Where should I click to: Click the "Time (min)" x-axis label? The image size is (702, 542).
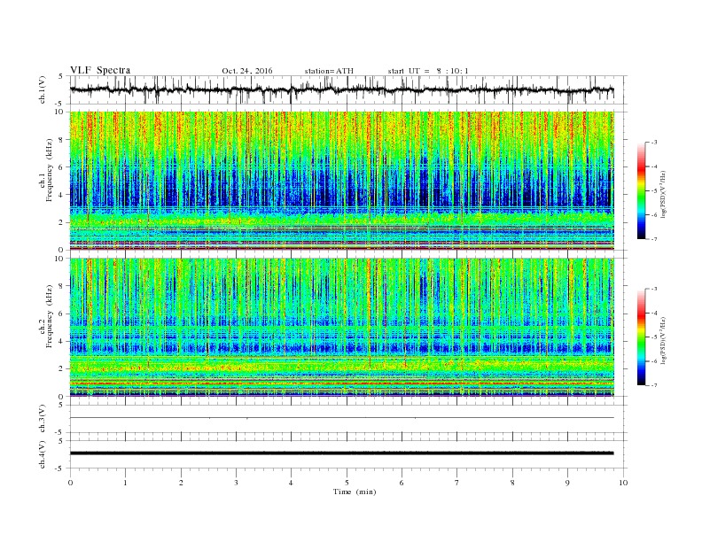point(355,492)
